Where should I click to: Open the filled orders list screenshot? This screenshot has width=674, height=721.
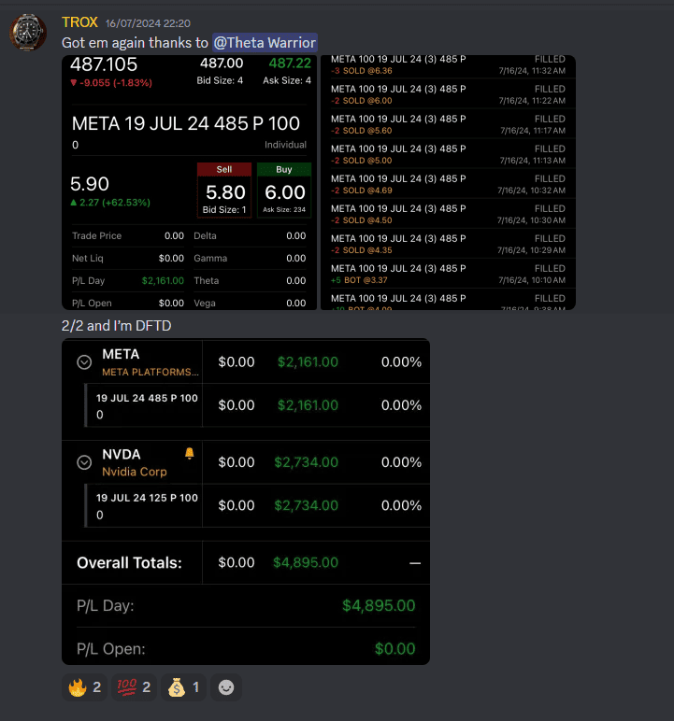448,182
